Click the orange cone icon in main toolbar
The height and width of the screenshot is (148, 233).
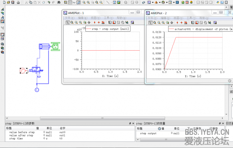click(x=156, y=2)
